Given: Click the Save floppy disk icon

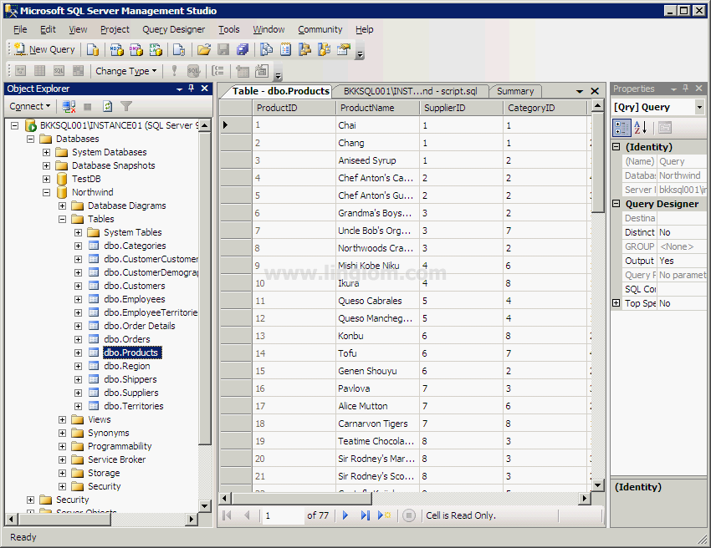Looking at the screenshot, I should click(x=223, y=49).
